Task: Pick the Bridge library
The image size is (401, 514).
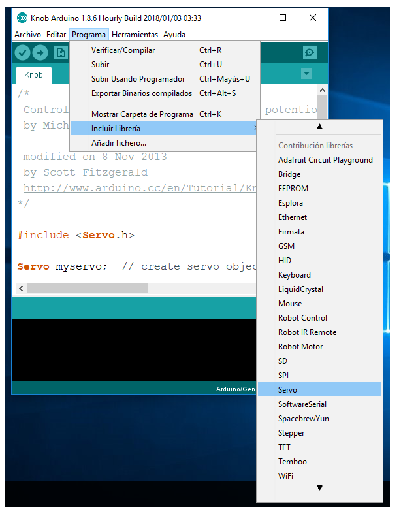Action: 319,174
